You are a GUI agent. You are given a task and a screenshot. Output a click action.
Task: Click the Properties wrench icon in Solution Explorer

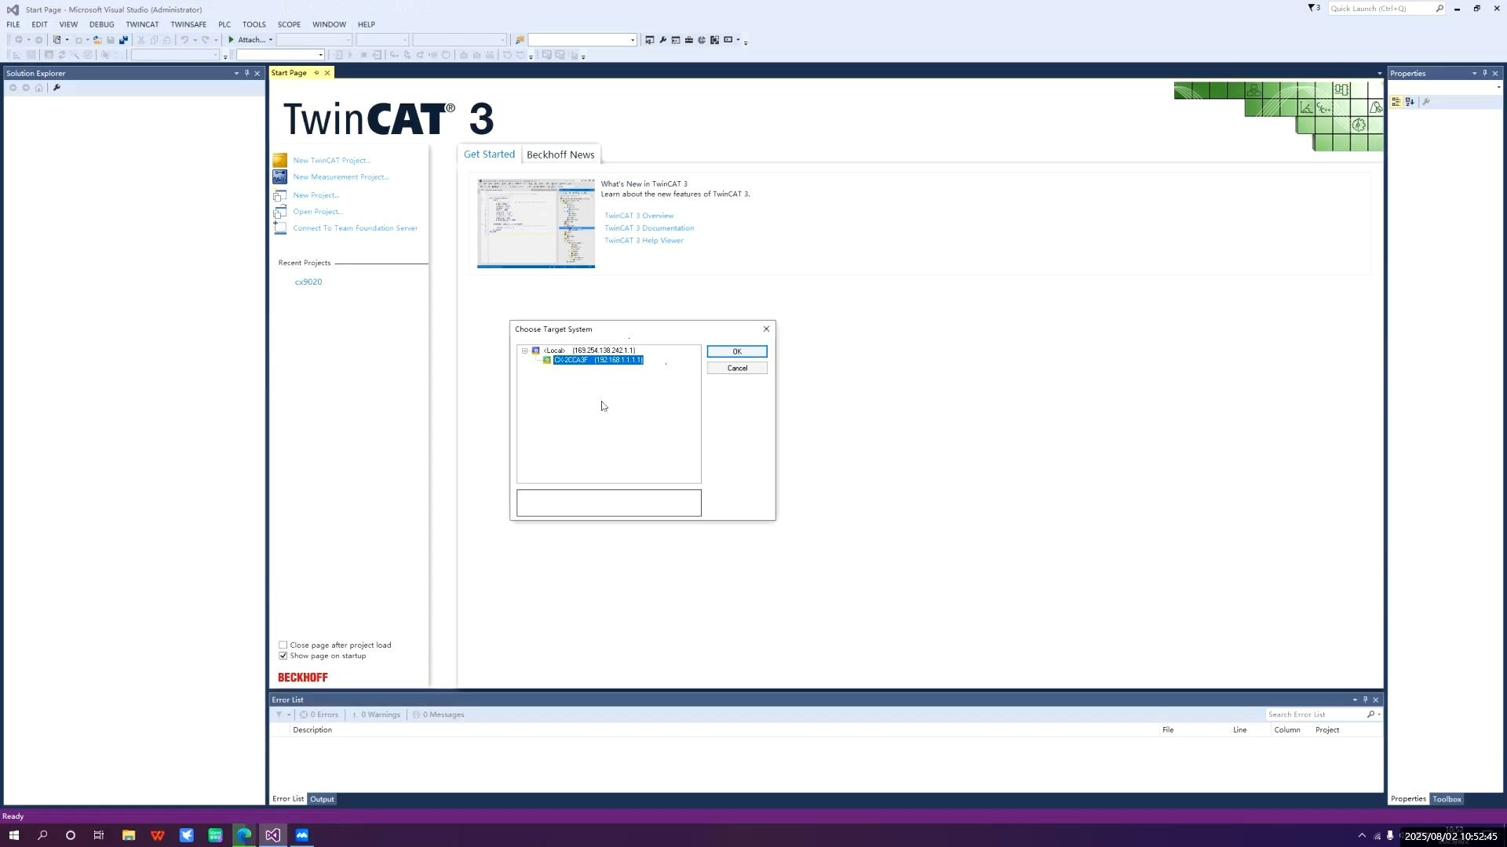(57, 88)
